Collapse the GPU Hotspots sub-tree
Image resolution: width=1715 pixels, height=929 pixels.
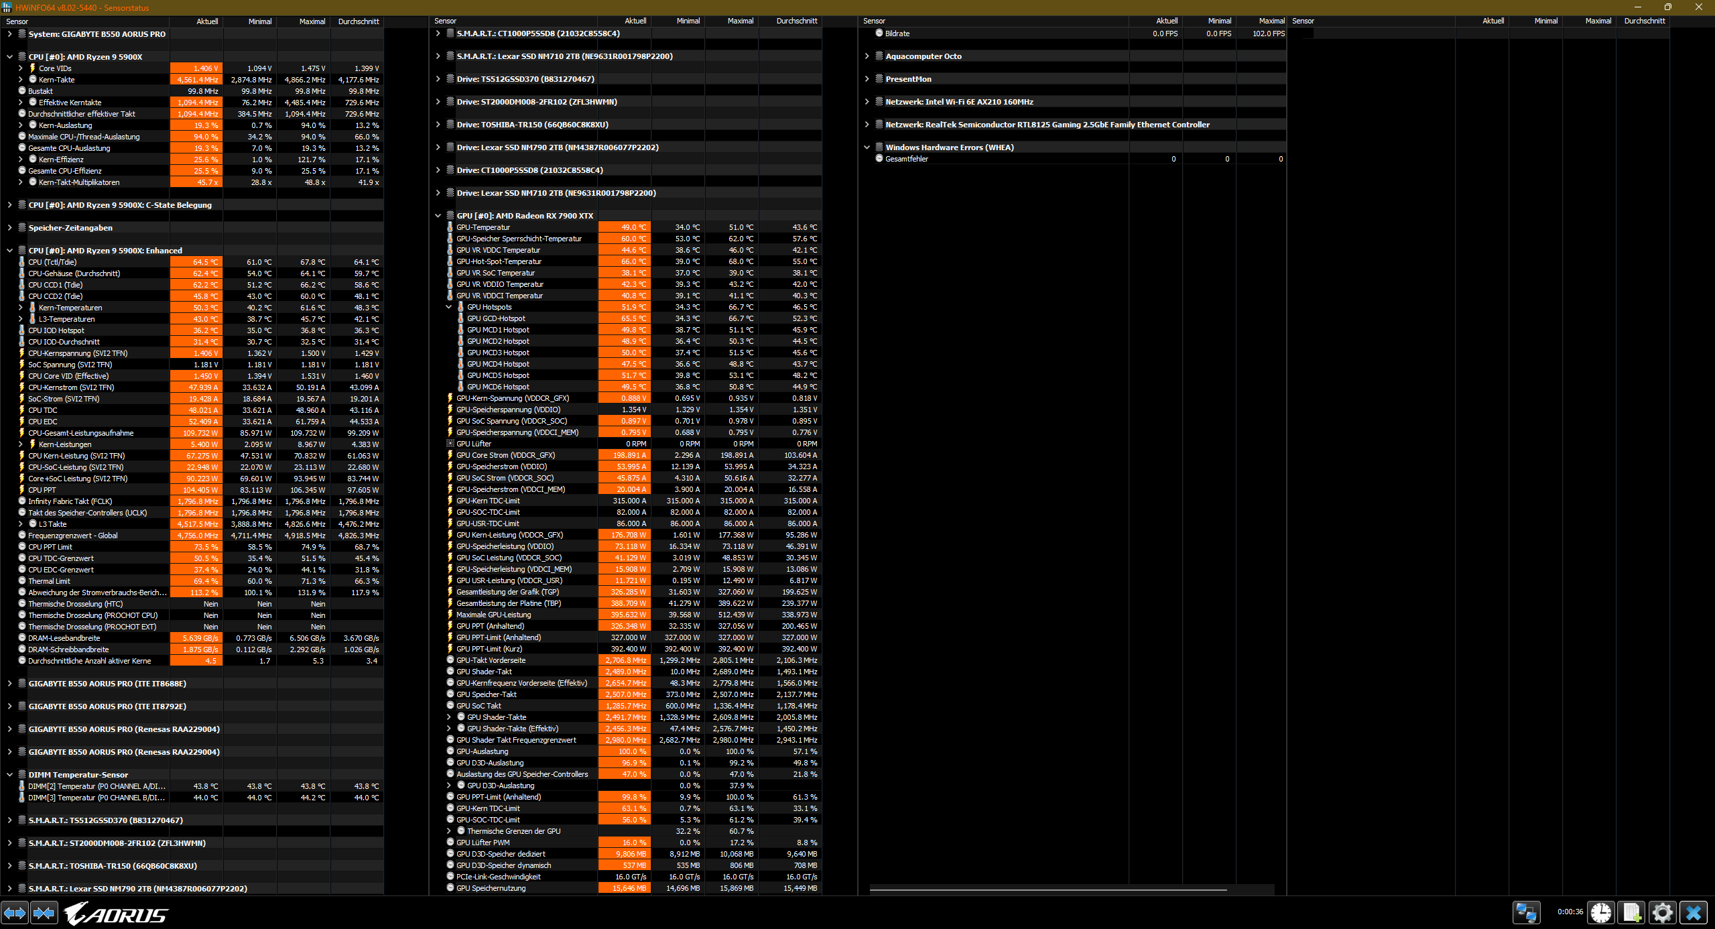point(448,307)
